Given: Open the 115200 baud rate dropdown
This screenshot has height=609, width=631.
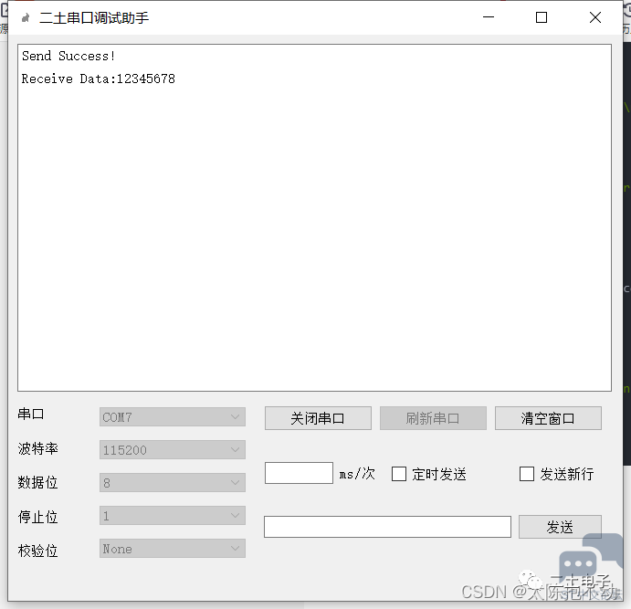Looking at the screenshot, I should click(x=173, y=450).
